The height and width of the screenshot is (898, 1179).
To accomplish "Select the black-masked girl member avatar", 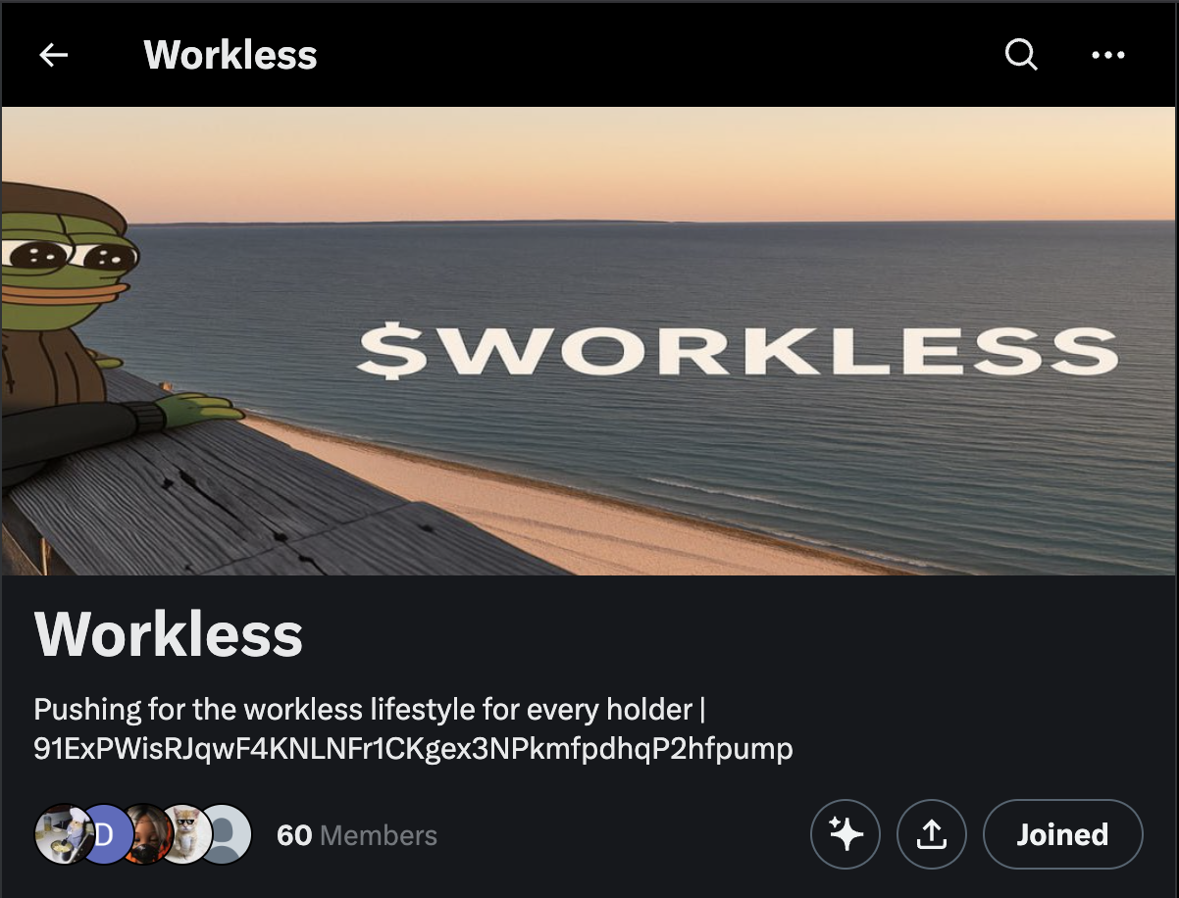I will (145, 834).
